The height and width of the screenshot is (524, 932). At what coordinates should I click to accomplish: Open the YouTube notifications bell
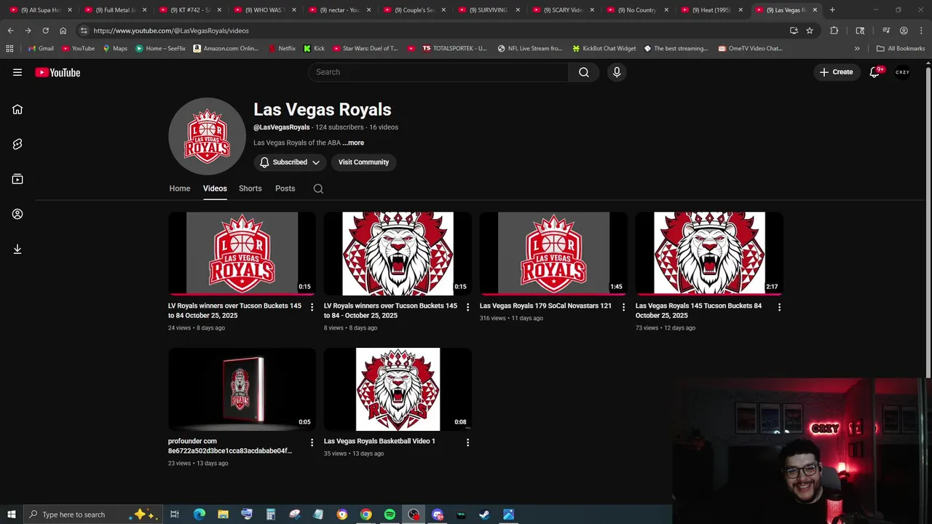point(875,72)
